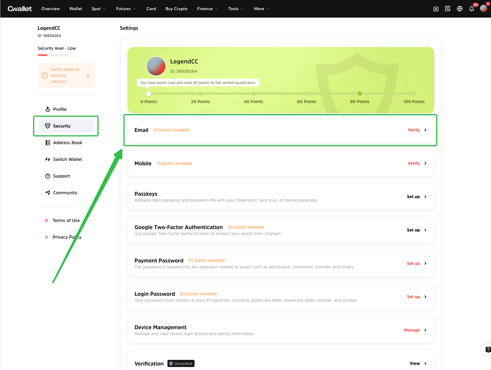Click the 80 Points progress marker
Image resolution: width=491 pixels, height=370 pixels.
pos(360,94)
